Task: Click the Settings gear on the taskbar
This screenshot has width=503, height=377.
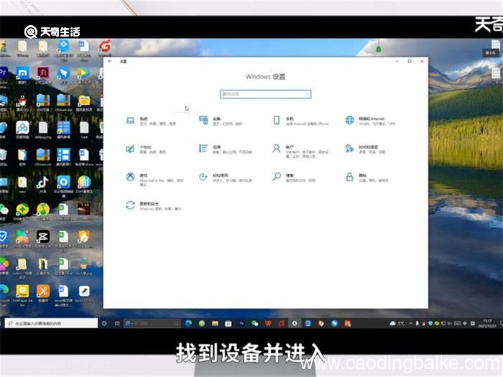Action: 295,323
